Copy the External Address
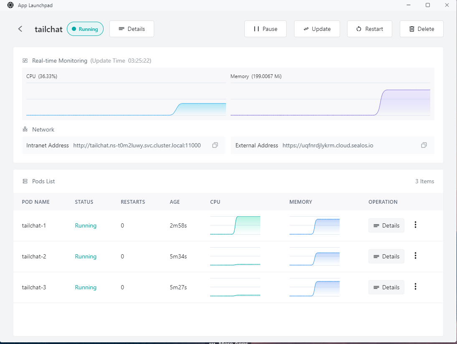The height and width of the screenshot is (344, 457). coord(424,145)
